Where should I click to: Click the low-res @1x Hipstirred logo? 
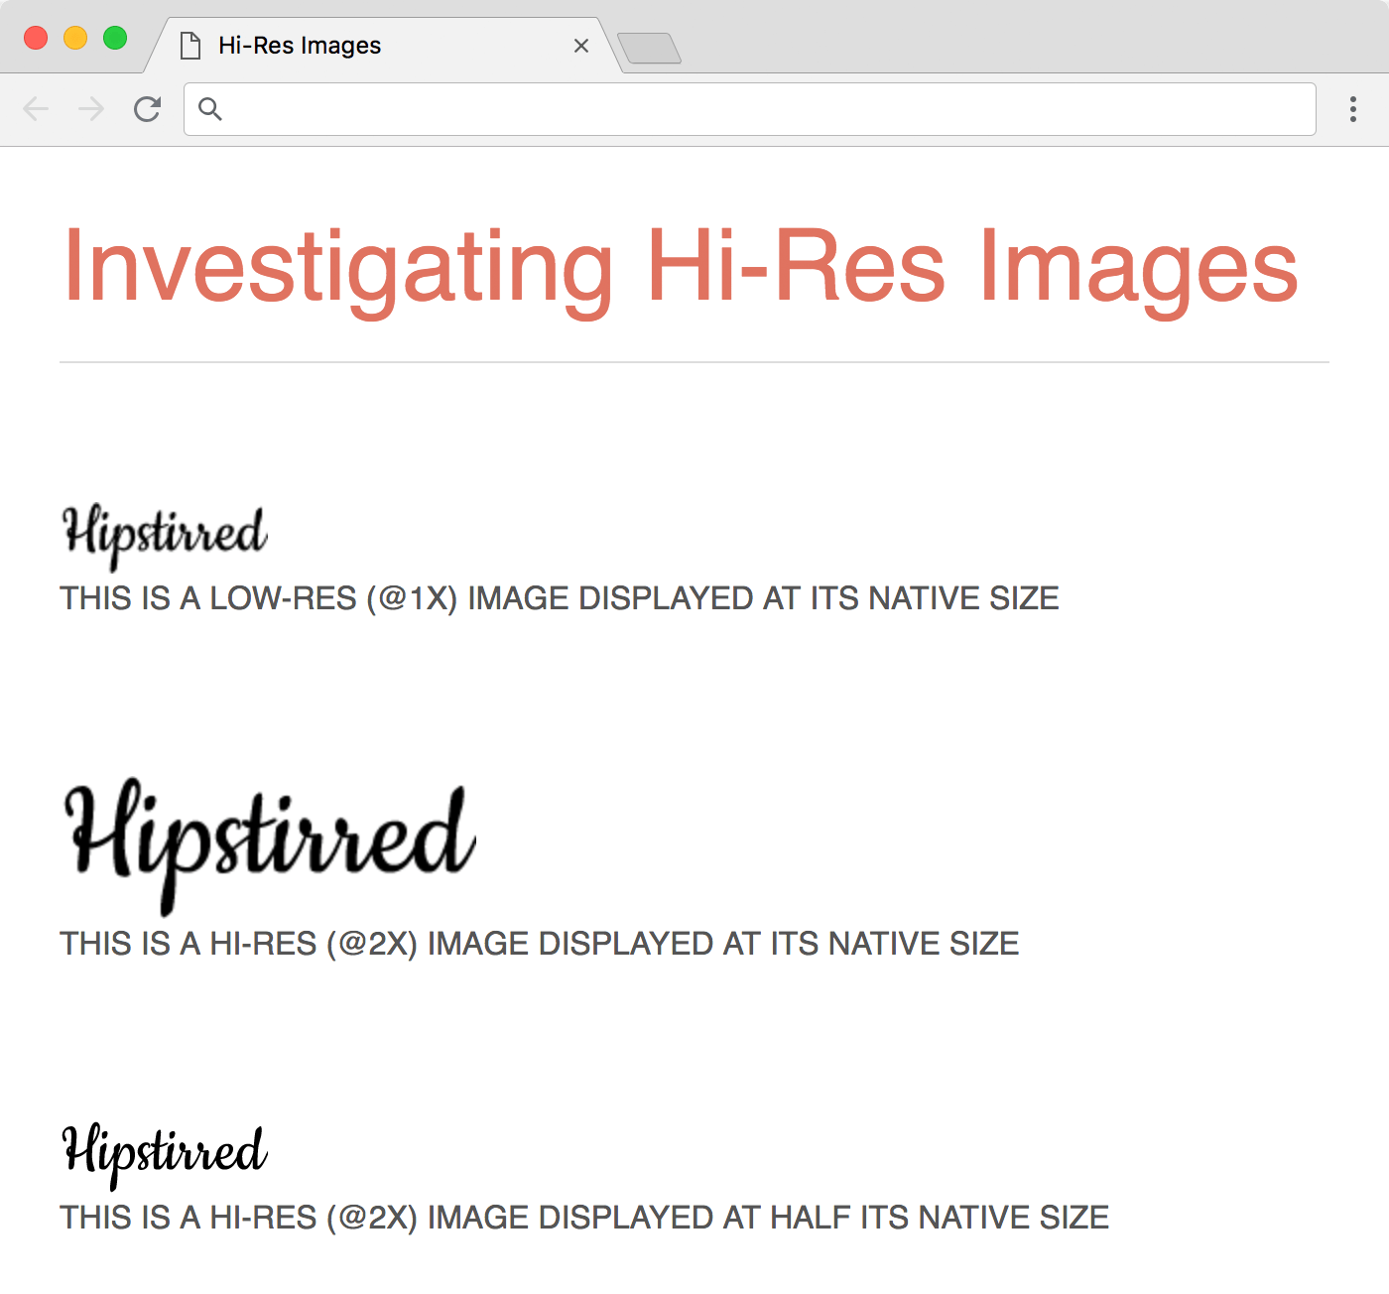[165, 536]
